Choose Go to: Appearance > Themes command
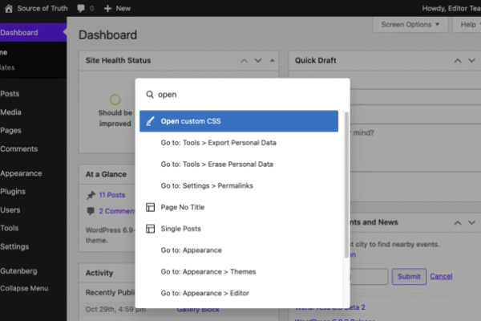 tap(208, 272)
